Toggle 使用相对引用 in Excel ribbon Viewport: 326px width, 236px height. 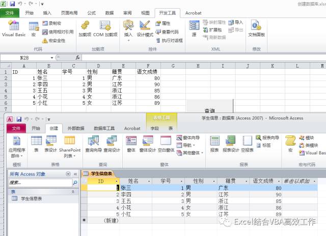point(58,32)
